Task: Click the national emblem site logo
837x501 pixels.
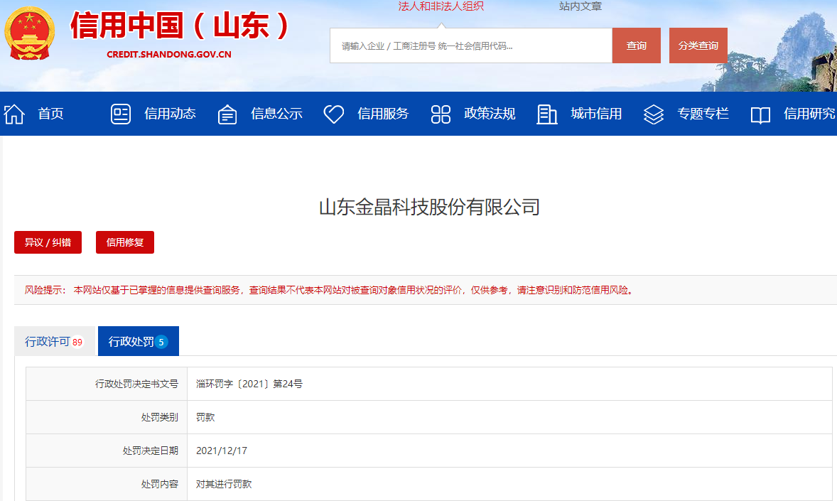Action: point(31,34)
